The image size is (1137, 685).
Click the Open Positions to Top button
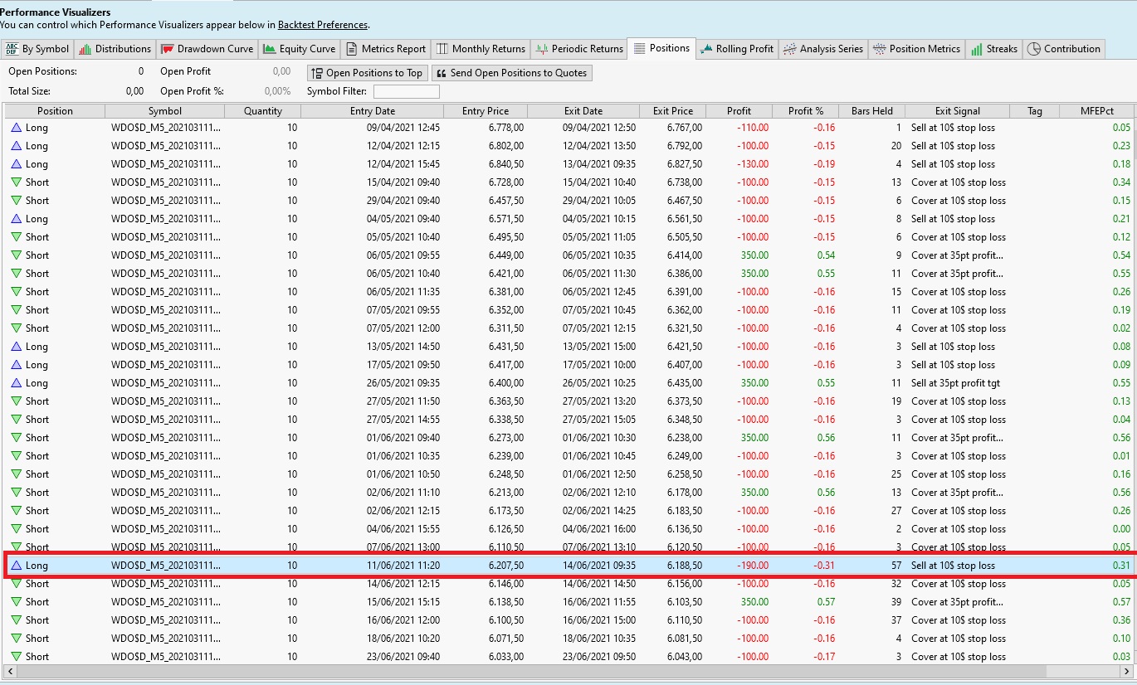click(x=366, y=73)
